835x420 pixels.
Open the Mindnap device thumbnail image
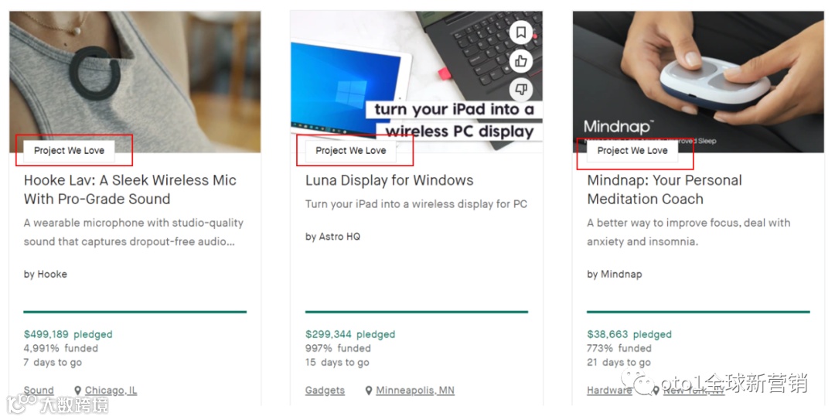(x=698, y=81)
